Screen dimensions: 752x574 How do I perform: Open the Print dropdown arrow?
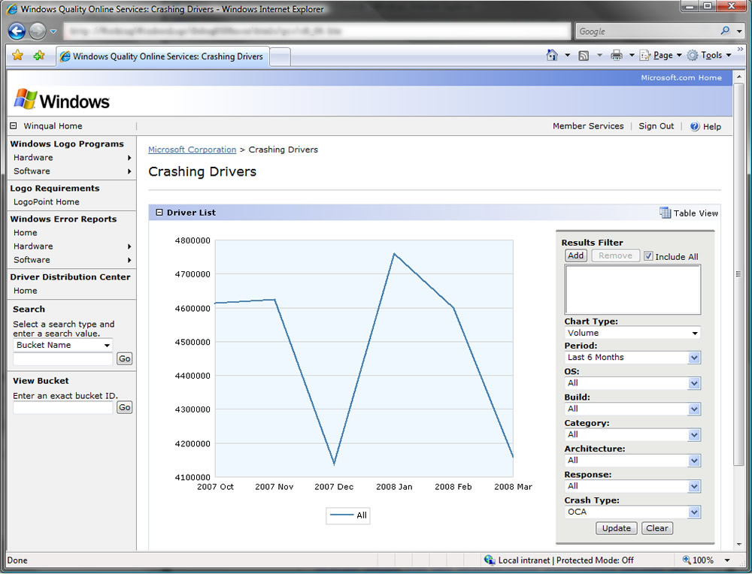(x=632, y=56)
